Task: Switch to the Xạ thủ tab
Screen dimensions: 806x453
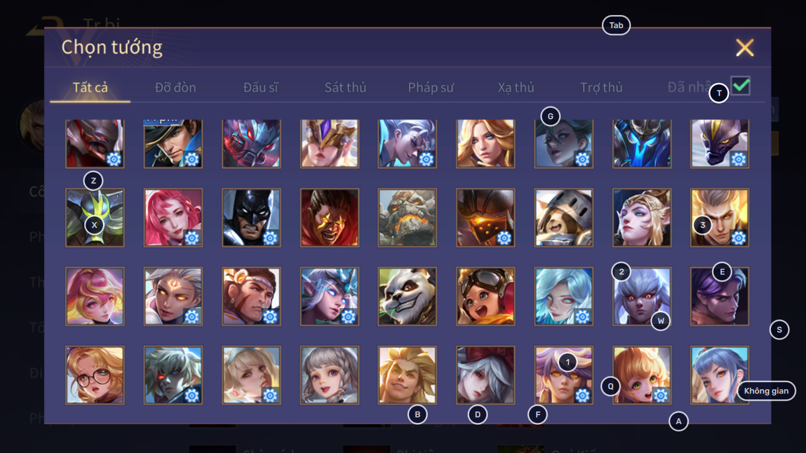Action: (516, 87)
